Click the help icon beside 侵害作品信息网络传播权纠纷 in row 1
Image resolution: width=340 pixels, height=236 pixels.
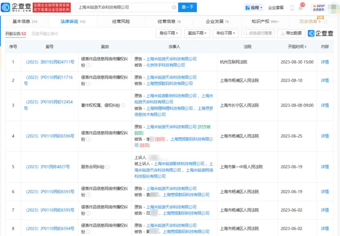pyautogui.click(x=88, y=65)
